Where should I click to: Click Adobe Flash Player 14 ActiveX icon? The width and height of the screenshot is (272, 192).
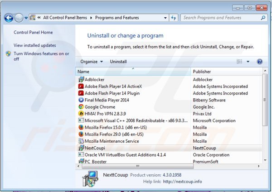coord(81,86)
